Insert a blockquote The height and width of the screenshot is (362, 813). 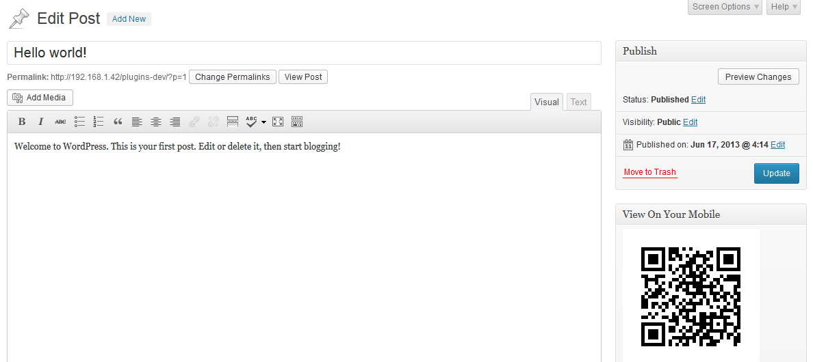click(118, 122)
